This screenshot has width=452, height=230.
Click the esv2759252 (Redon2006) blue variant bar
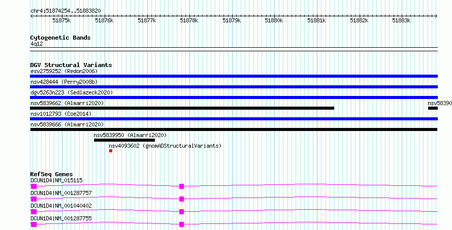tap(234, 76)
